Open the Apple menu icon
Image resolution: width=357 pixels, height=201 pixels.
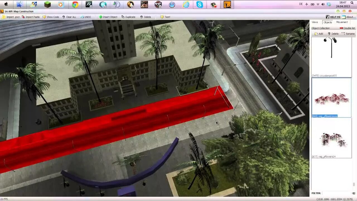pyautogui.click(x=6, y=4)
